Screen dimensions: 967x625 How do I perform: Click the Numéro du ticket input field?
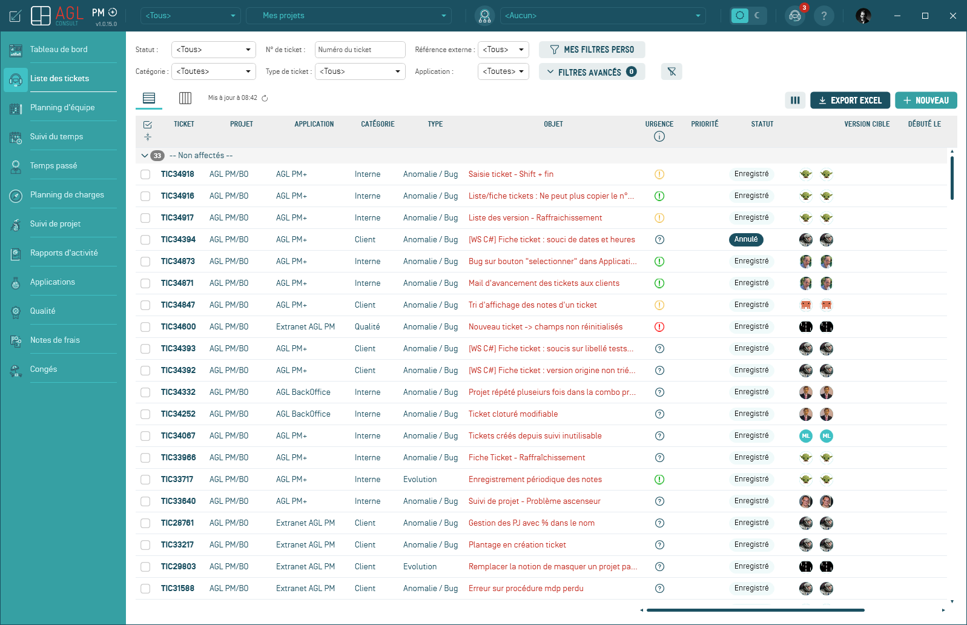click(360, 50)
